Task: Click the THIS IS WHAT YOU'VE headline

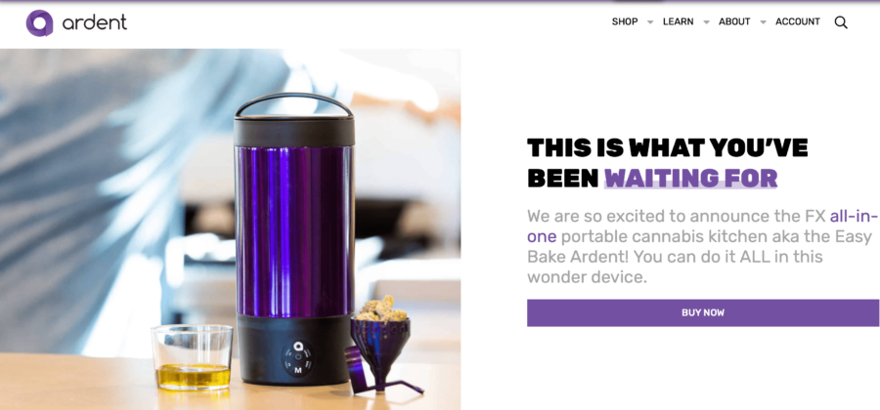Action: pyautogui.click(x=667, y=147)
